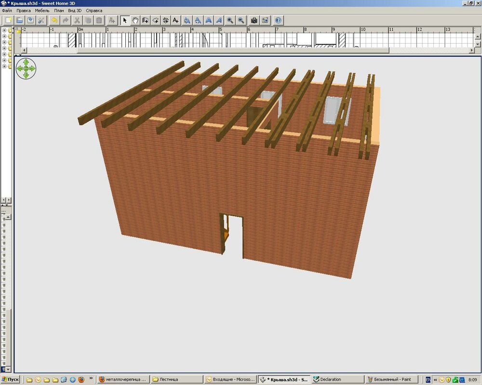Select the arrow selection mode tool

(x=125, y=20)
